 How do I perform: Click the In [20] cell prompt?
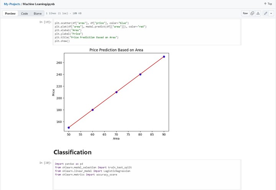[x=46, y=163]
